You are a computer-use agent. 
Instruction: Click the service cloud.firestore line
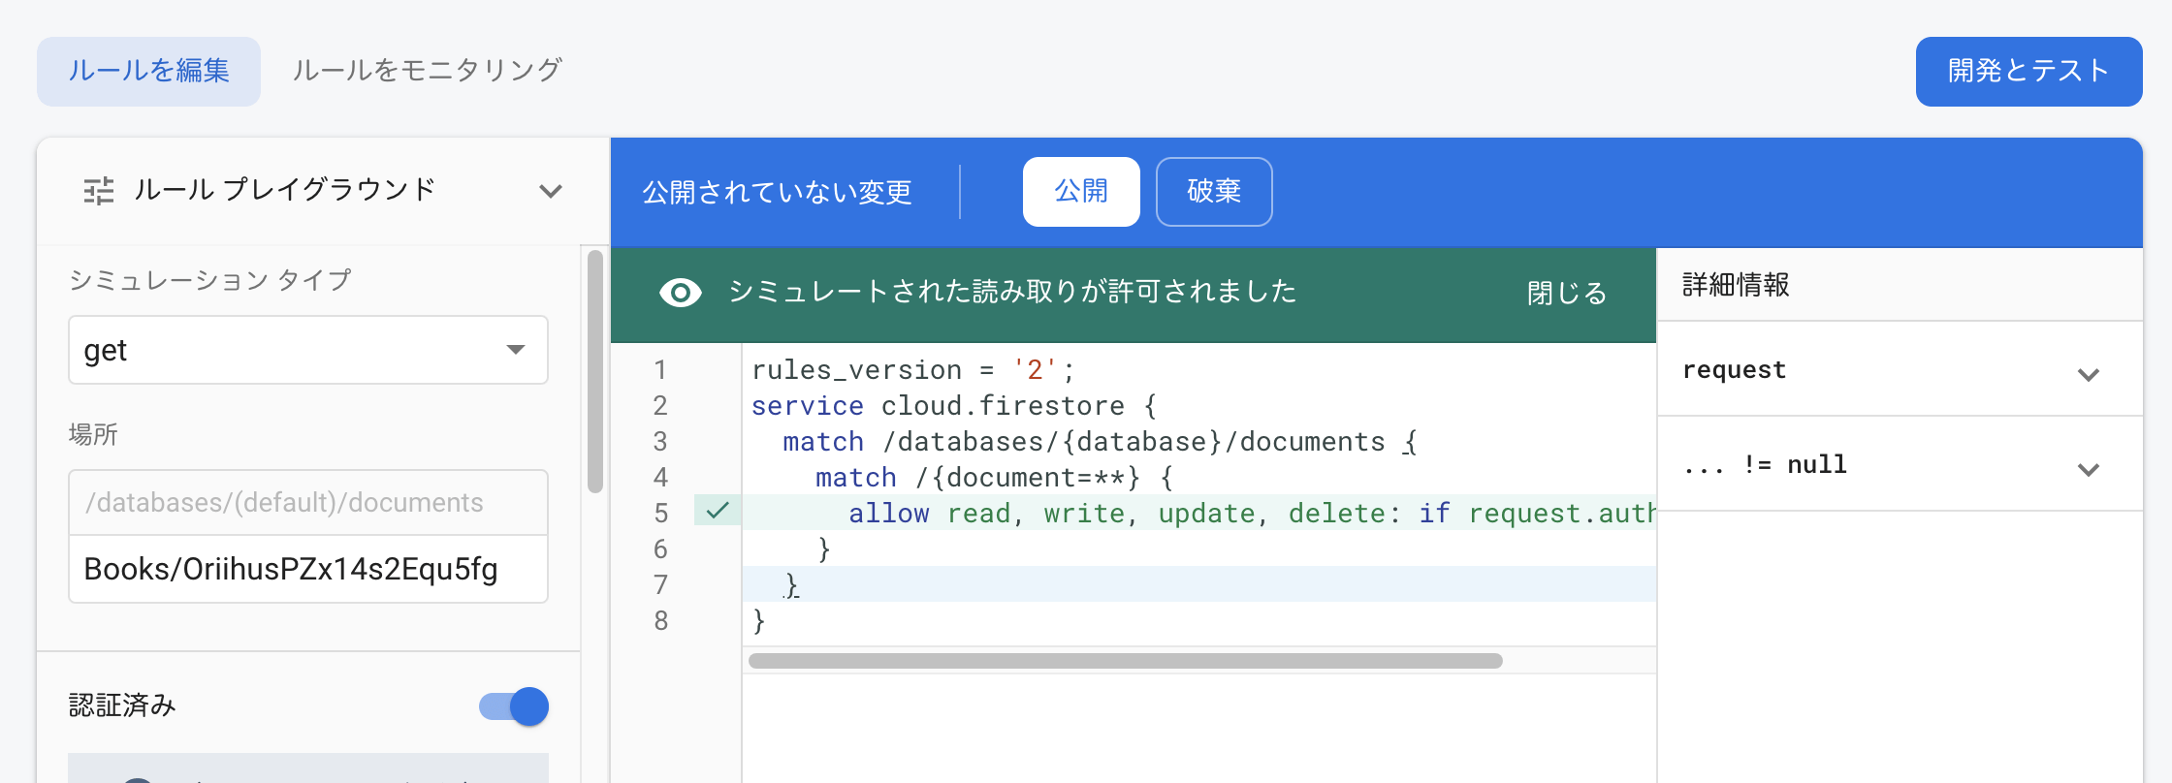pos(954,405)
